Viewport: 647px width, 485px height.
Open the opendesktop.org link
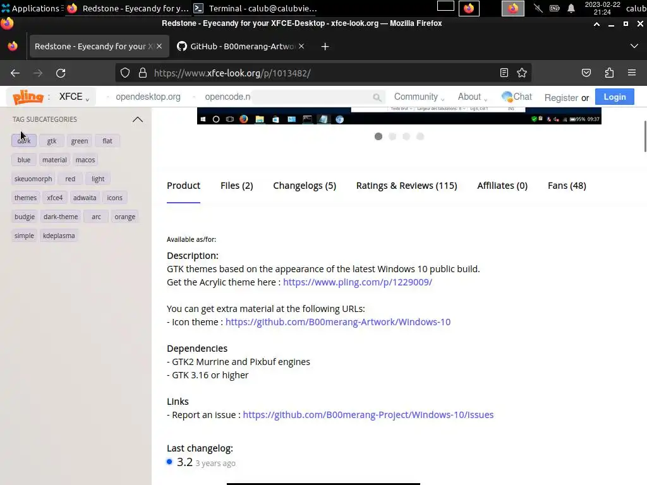(x=148, y=97)
